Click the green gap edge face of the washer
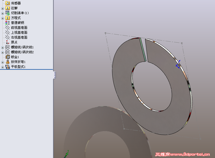Viewport: 215px width, 158px height. (x=143, y=50)
